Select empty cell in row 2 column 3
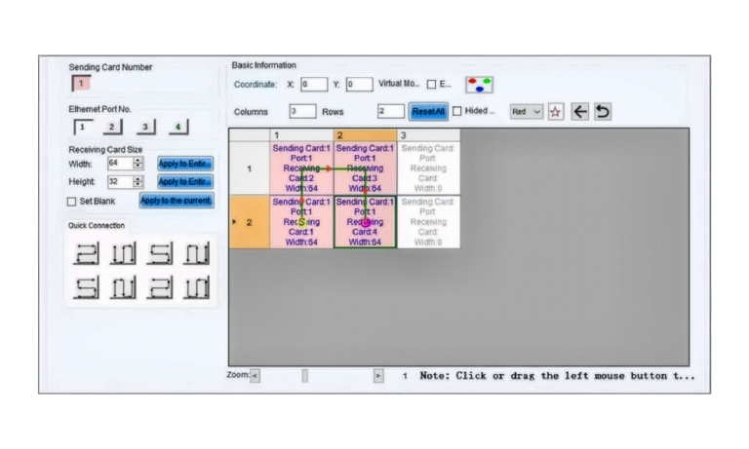 [428, 222]
